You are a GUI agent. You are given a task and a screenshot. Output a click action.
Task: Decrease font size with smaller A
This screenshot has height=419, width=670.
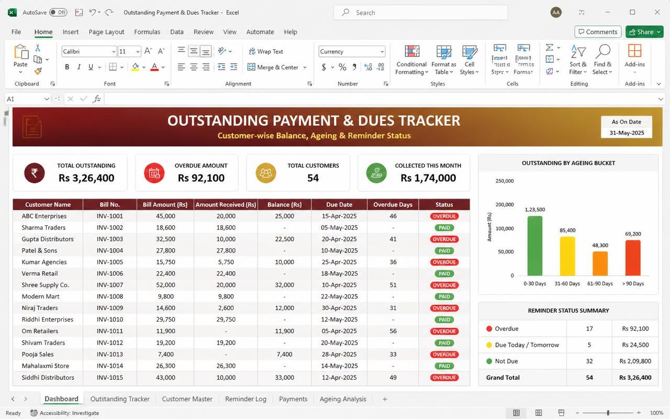(161, 51)
